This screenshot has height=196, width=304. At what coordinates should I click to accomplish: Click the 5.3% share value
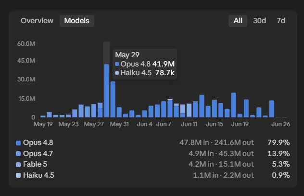point(281,164)
